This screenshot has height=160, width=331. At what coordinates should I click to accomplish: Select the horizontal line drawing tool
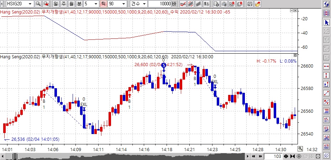pos(326,66)
